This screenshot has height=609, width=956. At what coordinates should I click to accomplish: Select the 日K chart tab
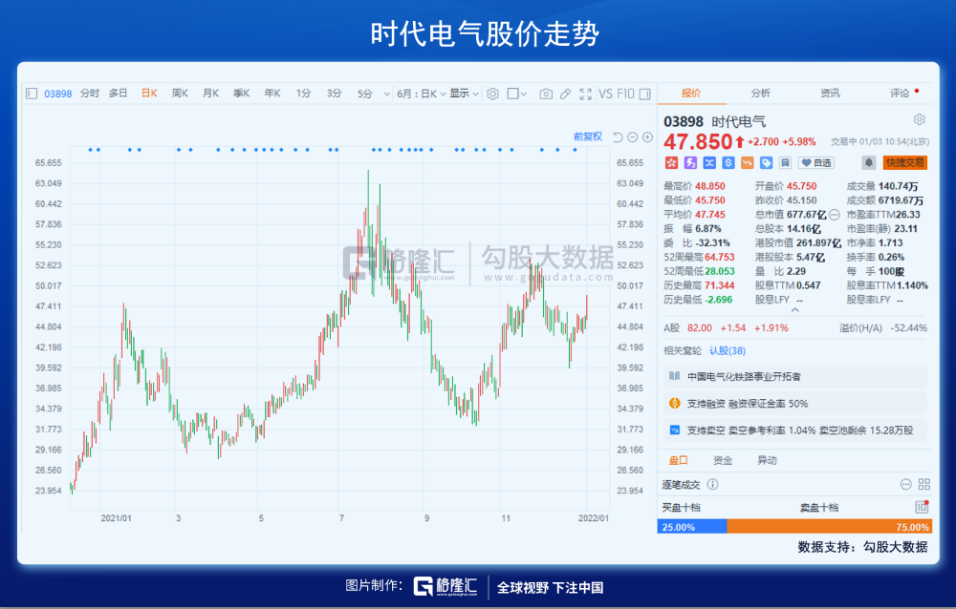149,94
